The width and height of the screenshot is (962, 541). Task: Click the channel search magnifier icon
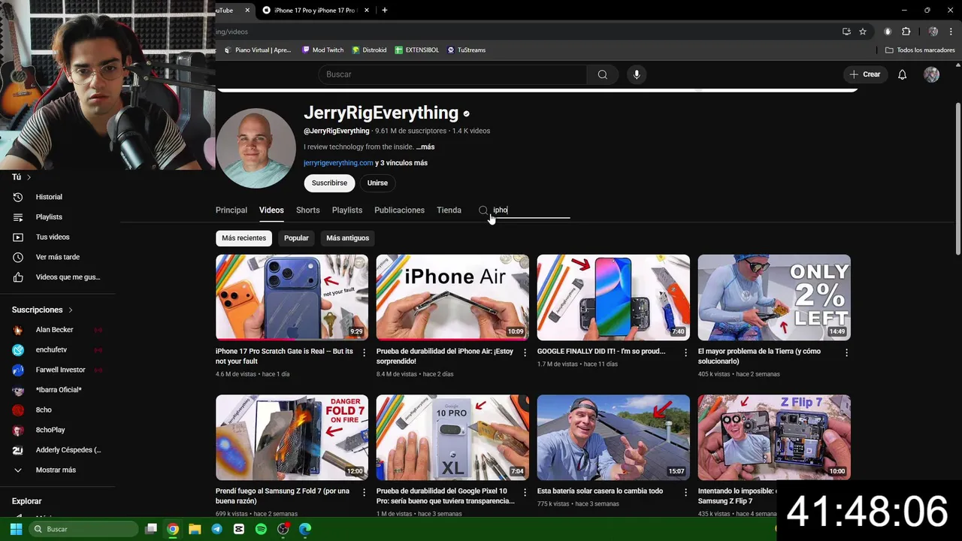click(483, 210)
